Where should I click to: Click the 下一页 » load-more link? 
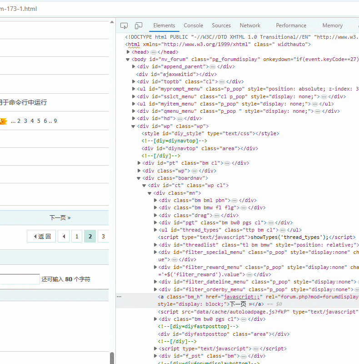[60, 218]
